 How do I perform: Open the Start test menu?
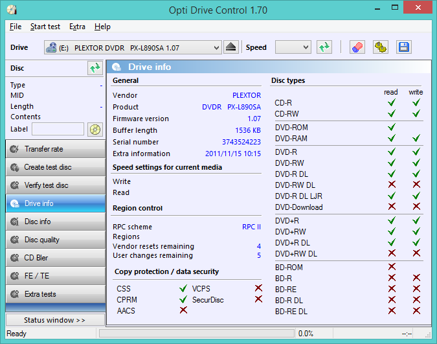click(x=45, y=27)
